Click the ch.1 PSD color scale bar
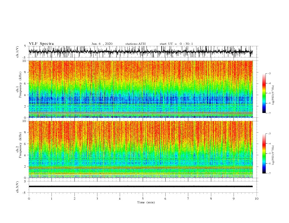The image size is (289, 223). [x=264, y=93]
